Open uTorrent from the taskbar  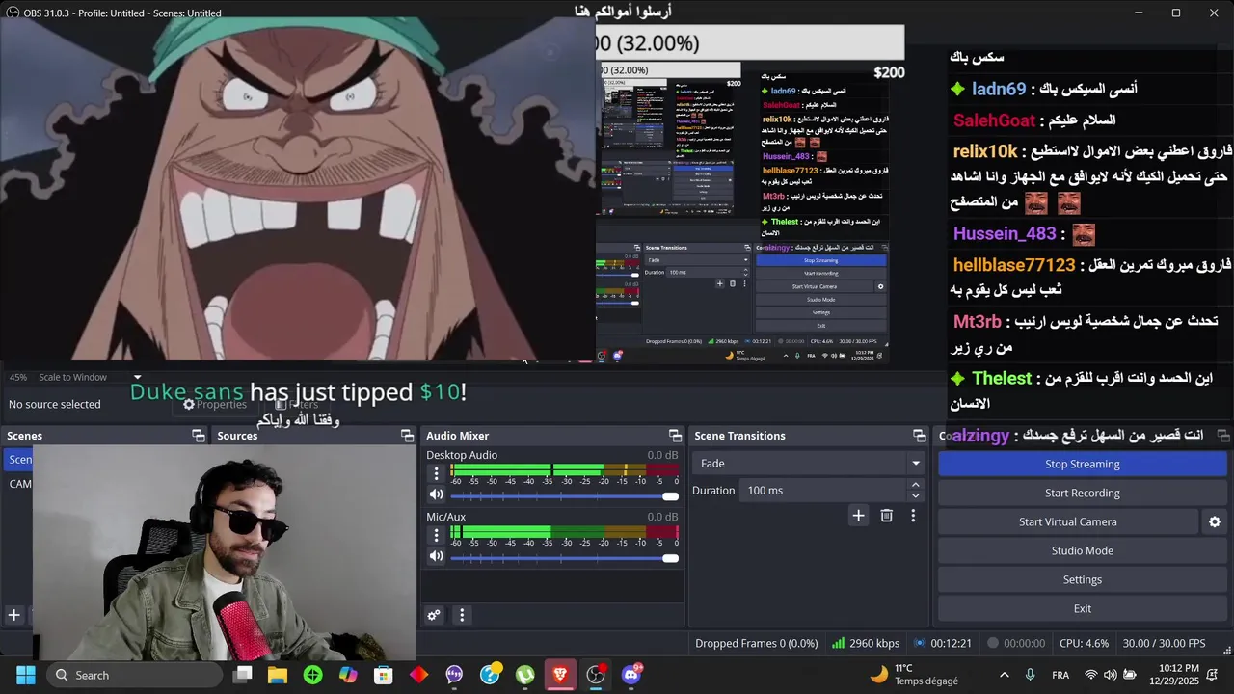[524, 675]
